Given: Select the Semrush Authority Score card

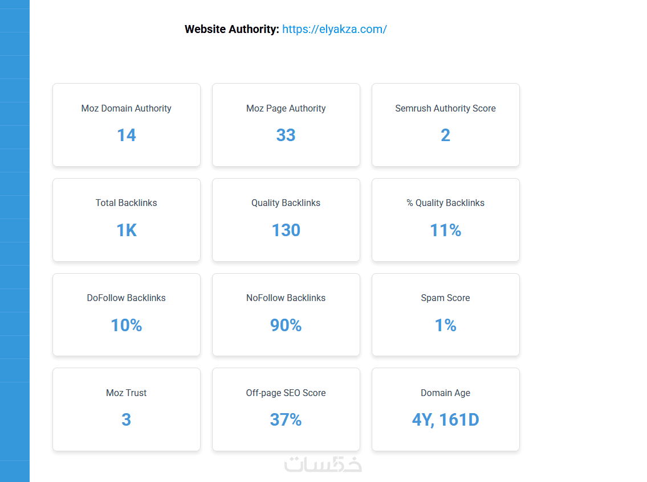Looking at the screenshot, I should pos(445,125).
